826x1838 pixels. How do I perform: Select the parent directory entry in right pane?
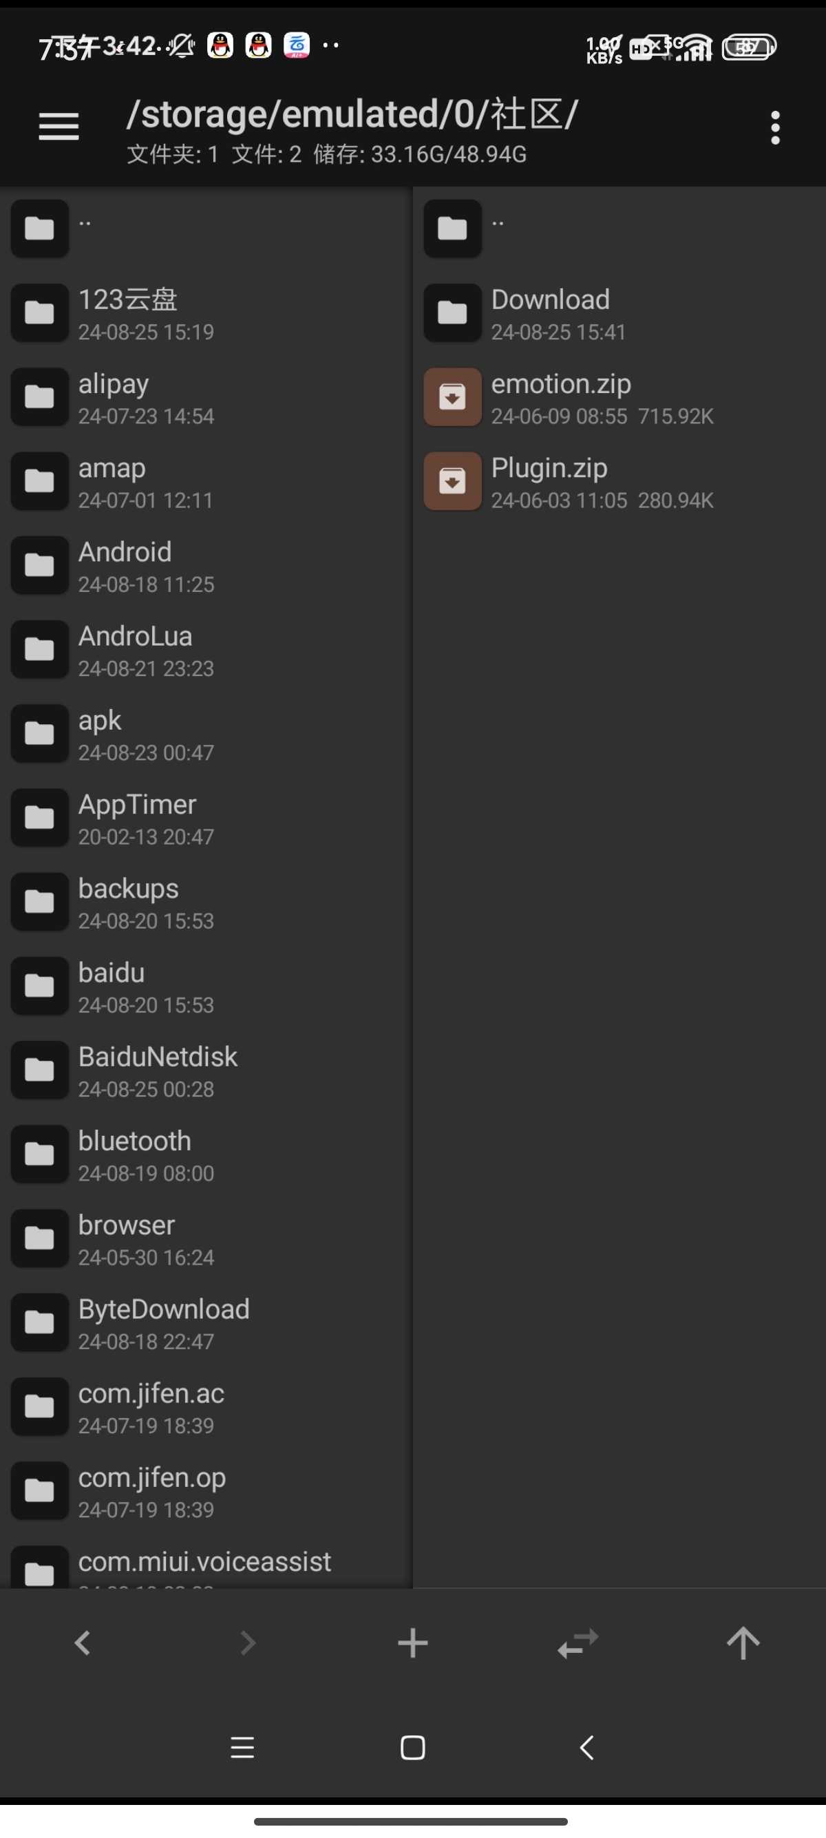(x=619, y=229)
